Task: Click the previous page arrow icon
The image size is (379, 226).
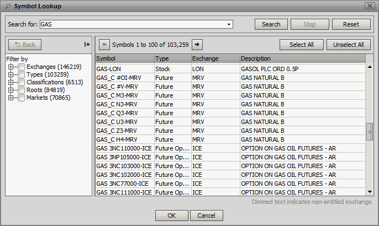Action: pos(104,45)
